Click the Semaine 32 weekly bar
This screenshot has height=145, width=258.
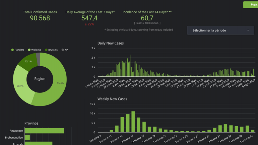click(225, 128)
